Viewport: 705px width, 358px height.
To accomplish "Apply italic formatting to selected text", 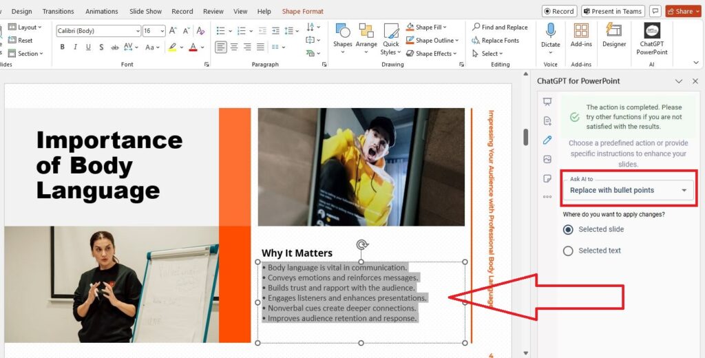I will coord(75,47).
